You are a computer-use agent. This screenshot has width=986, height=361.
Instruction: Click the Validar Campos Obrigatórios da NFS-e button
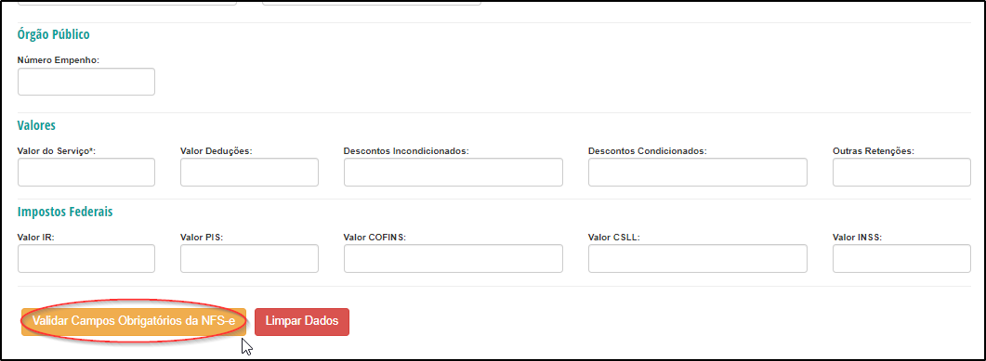point(133,321)
